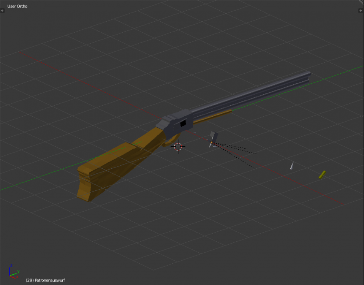Select the orange lamp origin dot
The image size is (364, 285).
(x=212, y=142)
